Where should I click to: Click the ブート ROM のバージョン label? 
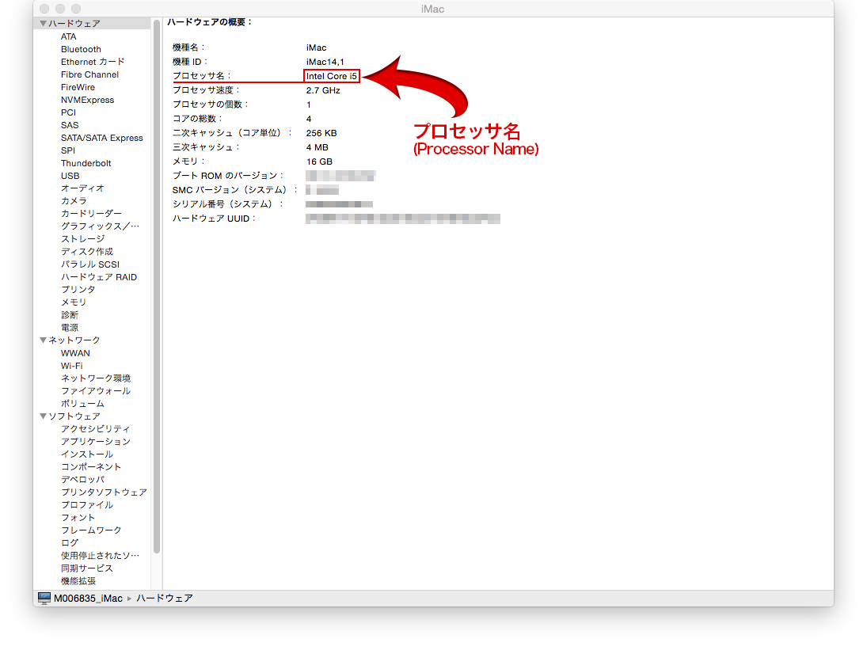(227, 175)
